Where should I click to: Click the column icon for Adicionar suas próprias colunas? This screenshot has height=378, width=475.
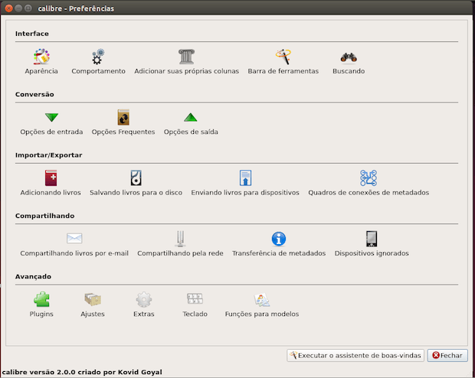[186, 57]
